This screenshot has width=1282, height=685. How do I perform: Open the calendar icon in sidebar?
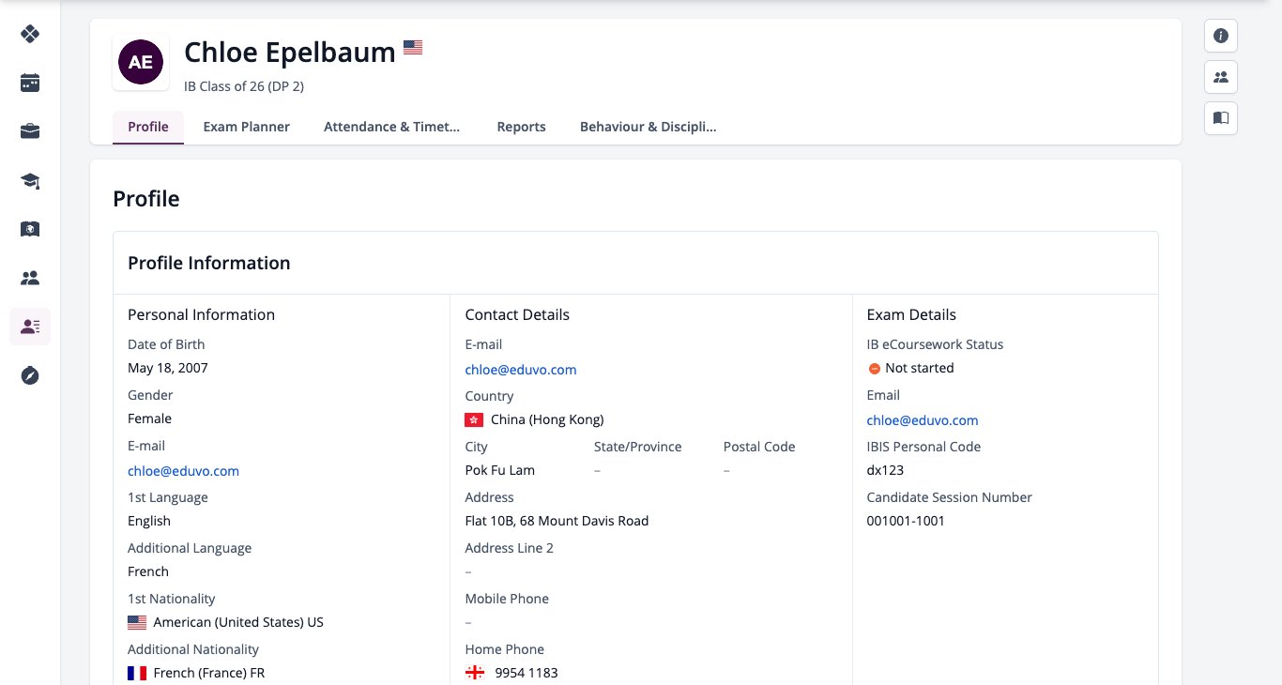[30, 83]
